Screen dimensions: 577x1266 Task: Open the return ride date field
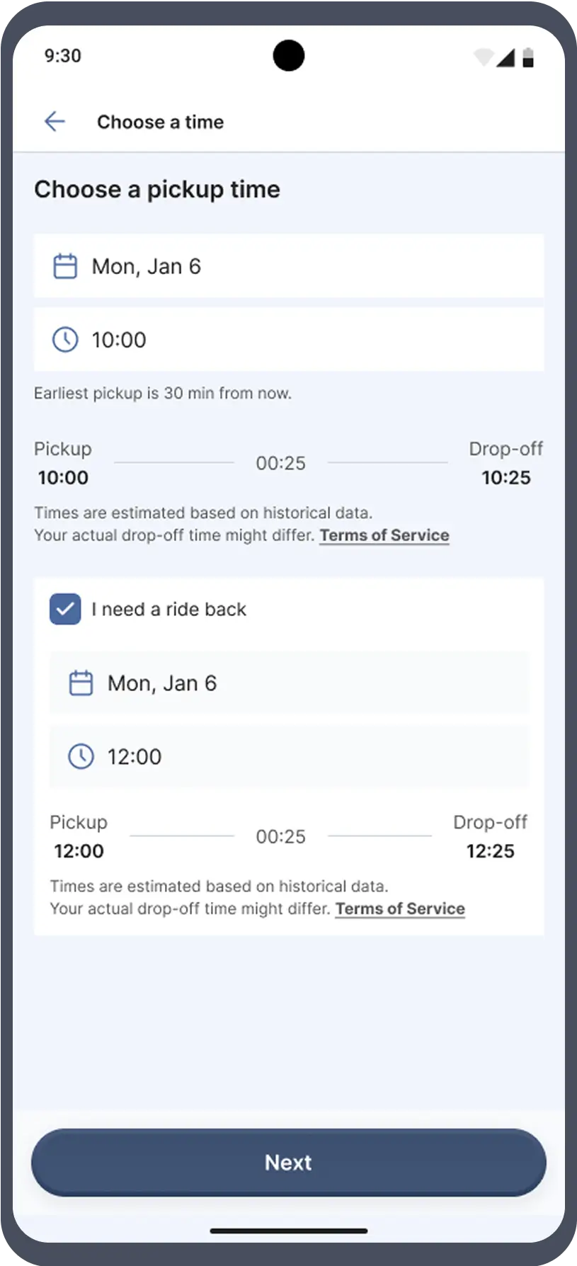tap(289, 683)
